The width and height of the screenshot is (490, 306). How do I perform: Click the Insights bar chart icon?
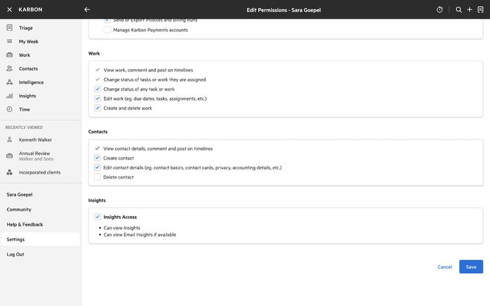(10, 96)
